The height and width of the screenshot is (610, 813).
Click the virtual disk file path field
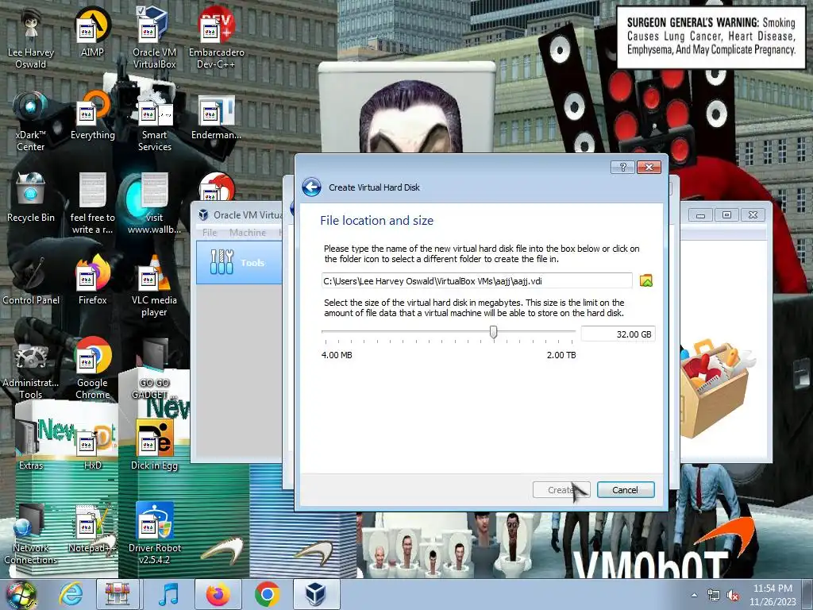pos(476,280)
